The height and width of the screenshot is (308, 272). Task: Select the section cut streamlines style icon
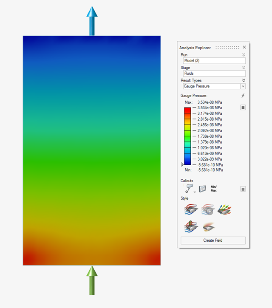(x=191, y=226)
